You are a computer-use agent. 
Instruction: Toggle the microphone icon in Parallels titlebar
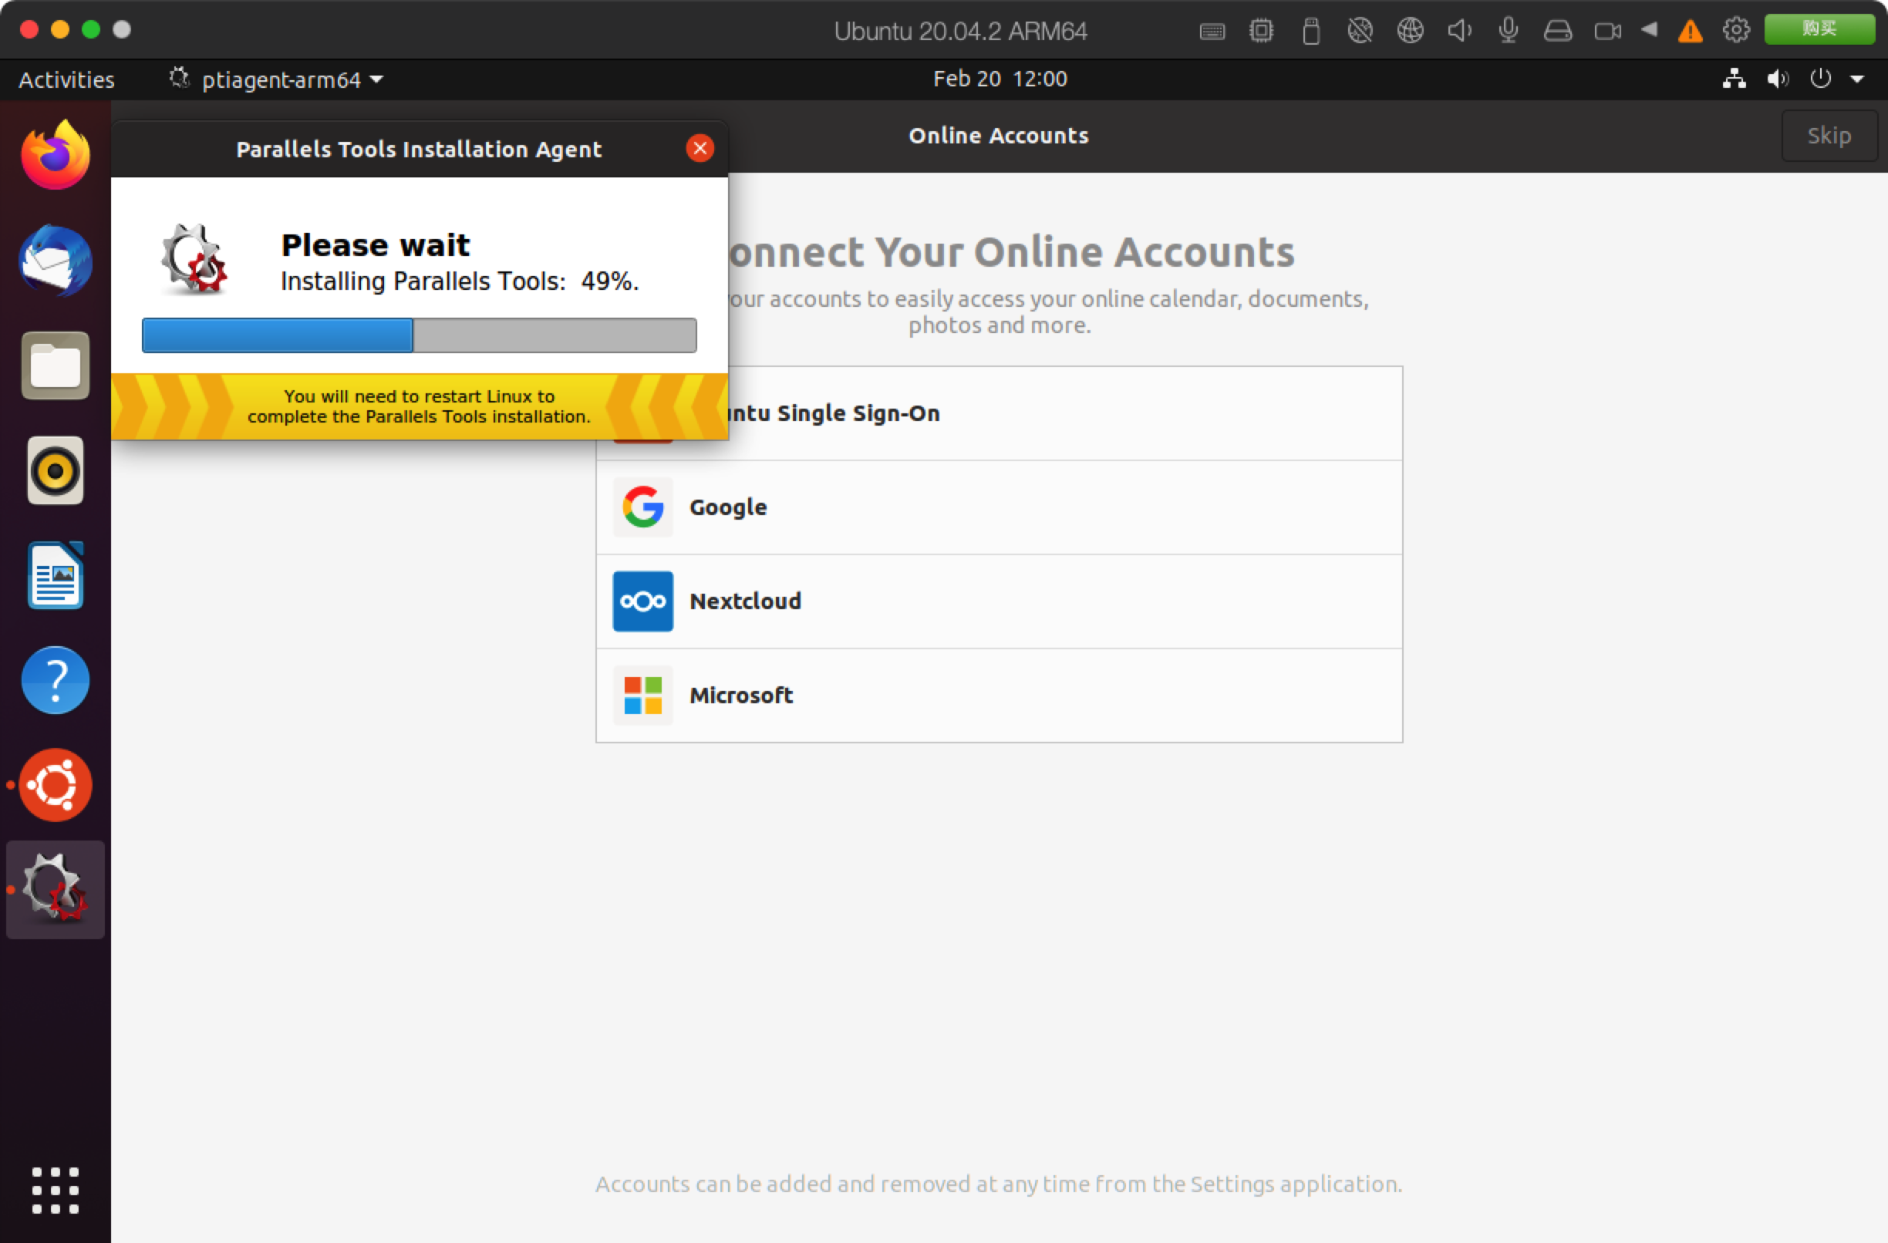tap(1508, 30)
